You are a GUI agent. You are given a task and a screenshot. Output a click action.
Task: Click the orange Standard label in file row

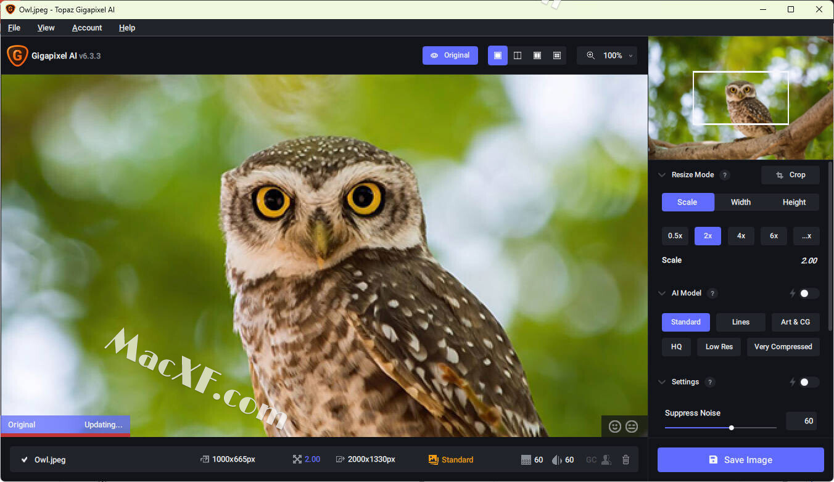458,460
